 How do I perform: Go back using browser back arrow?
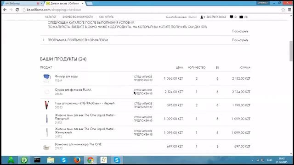5,10
